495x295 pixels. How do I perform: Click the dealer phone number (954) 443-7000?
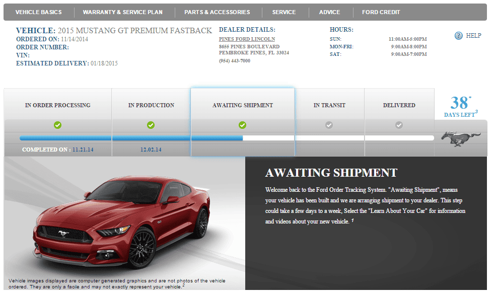(x=235, y=60)
